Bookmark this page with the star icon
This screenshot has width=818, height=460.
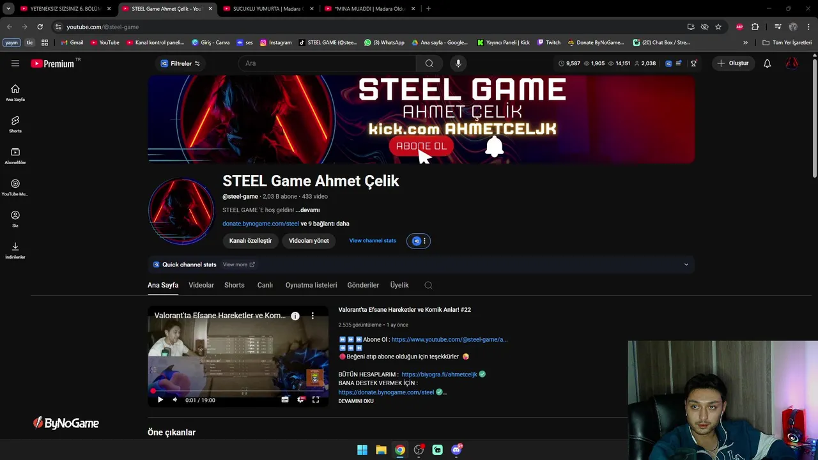[718, 27]
